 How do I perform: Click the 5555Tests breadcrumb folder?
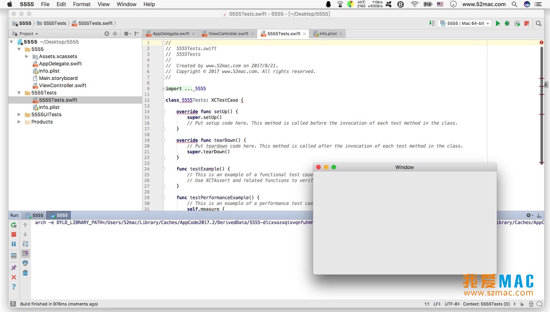click(x=52, y=23)
